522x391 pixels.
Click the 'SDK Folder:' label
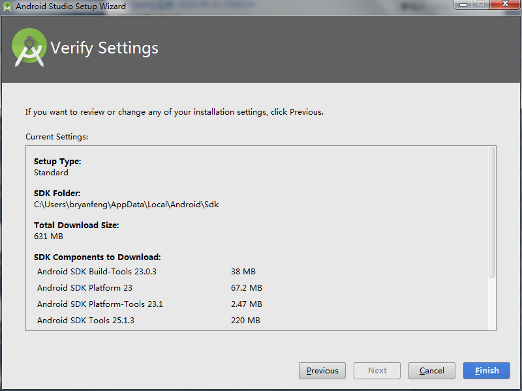[x=57, y=193]
